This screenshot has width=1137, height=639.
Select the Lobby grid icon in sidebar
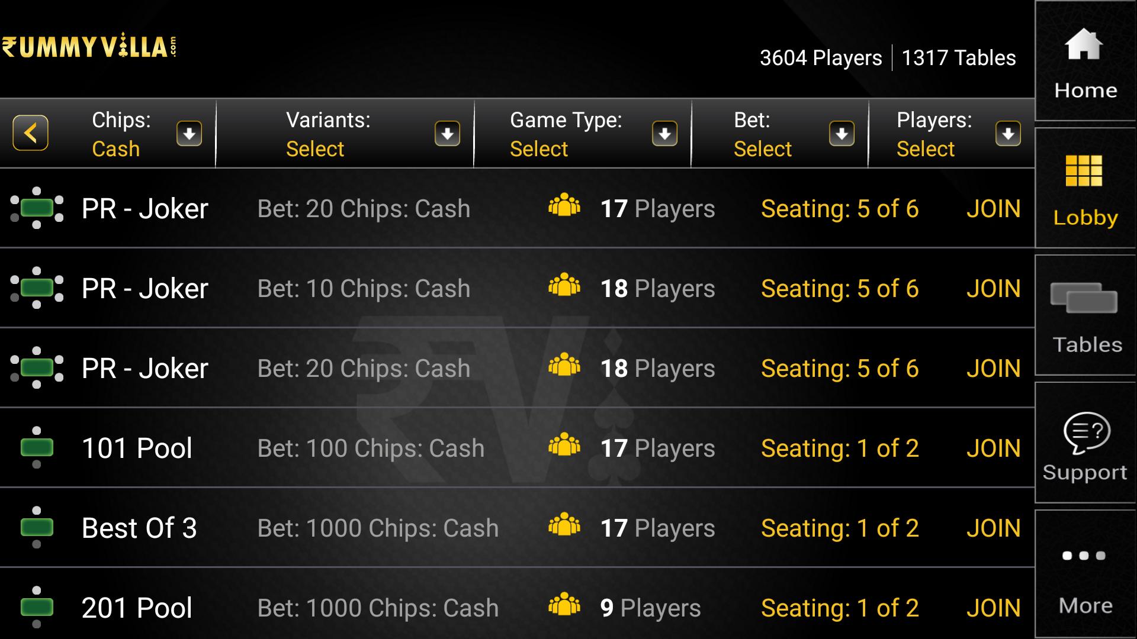point(1085,183)
